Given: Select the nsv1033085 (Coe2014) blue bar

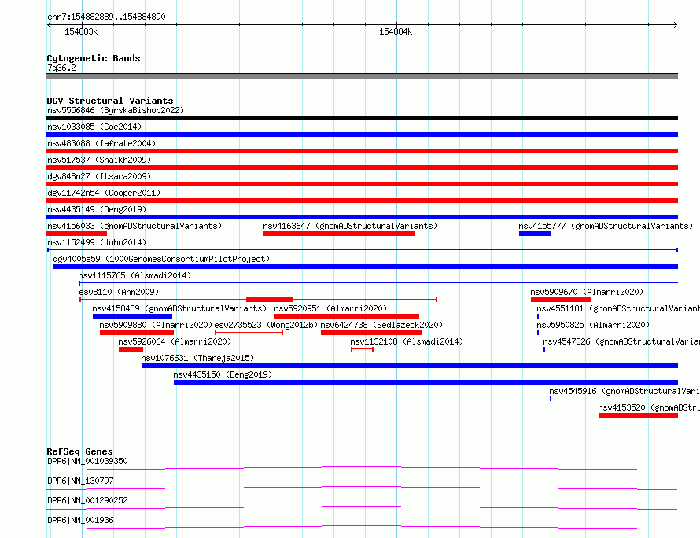Looking at the screenshot, I should click(x=362, y=134).
